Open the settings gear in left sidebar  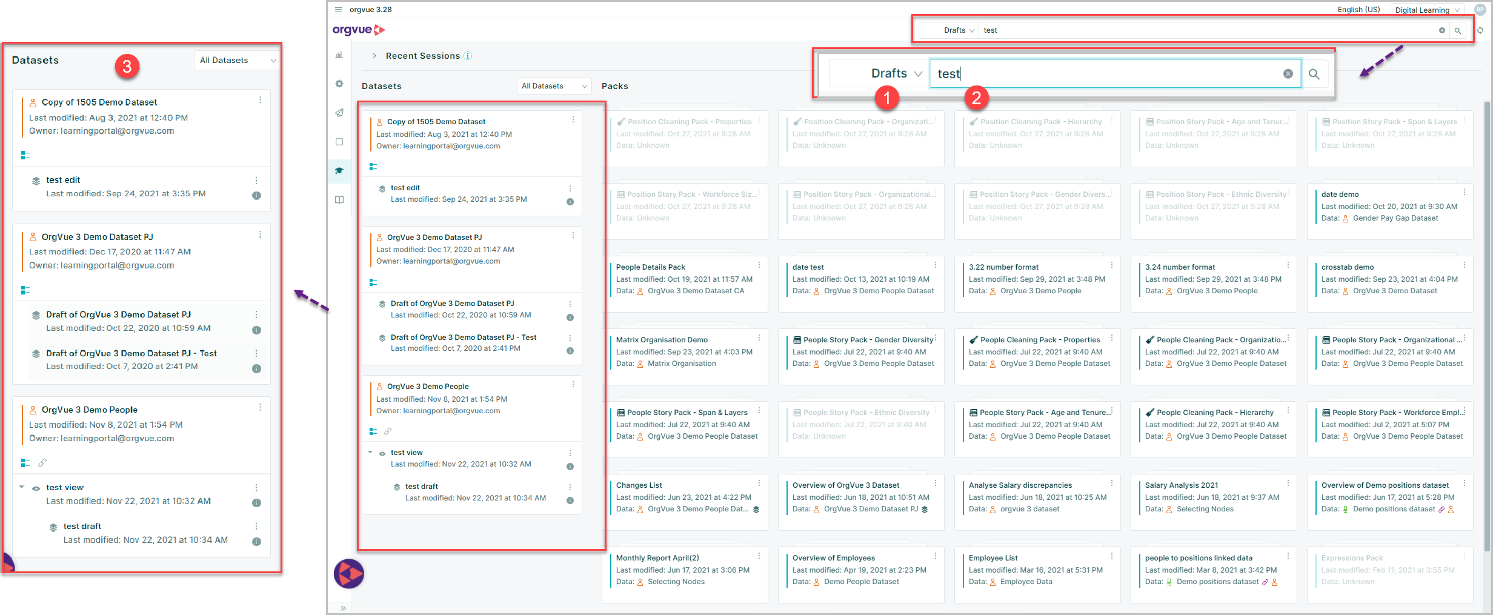click(x=339, y=84)
